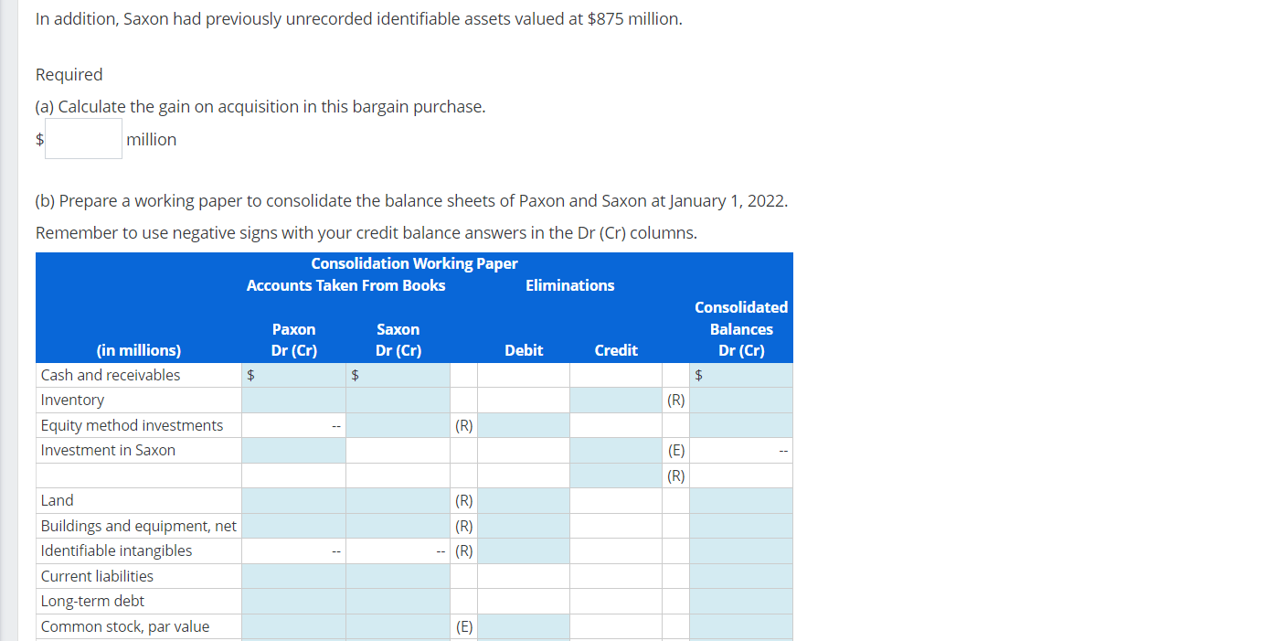Click the Land debit (R) elimination cell
Viewport: 1285px width, 641px height.
[x=523, y=500]
